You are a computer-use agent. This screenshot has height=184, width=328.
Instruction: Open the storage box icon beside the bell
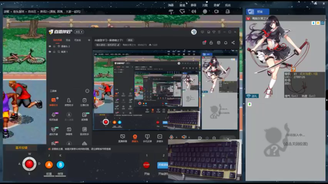tap(219, 43)
